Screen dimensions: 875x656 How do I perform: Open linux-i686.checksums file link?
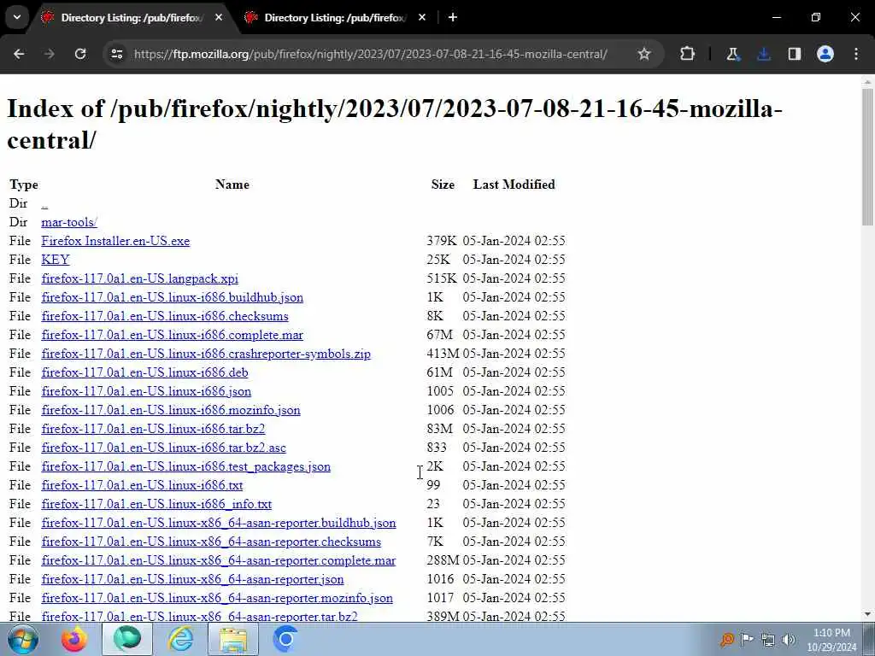pos(165,316)
